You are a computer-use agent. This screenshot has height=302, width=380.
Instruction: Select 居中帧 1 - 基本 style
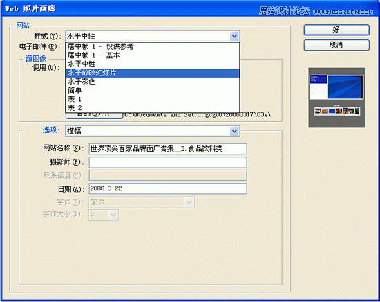point(152,55)
